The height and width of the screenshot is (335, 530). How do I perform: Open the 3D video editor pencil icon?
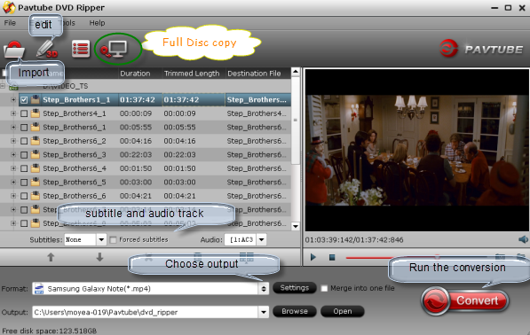click(47, 50)
